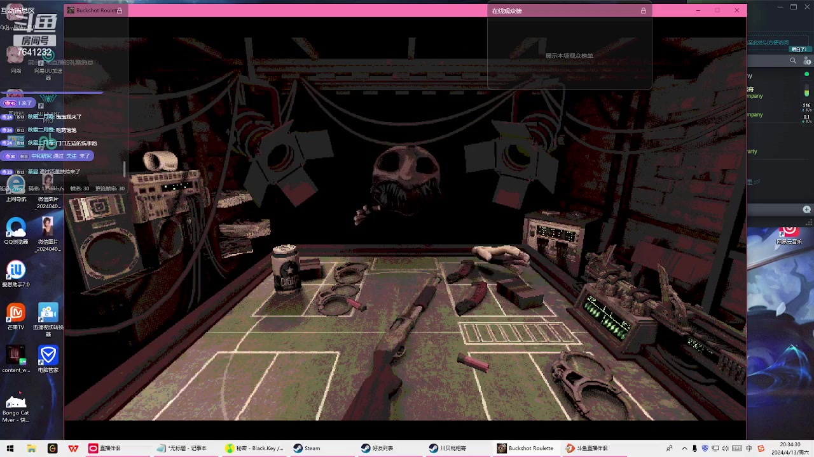This screenshot has height=457, width=814.
Task: Click the add friend icon in Steam friends window
Action: 806,61
